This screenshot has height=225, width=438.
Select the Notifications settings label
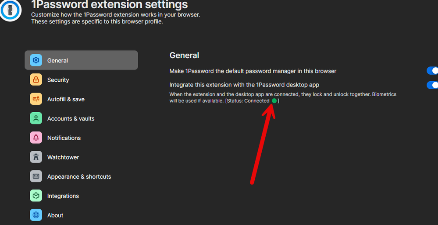click(x=64, y=138)
